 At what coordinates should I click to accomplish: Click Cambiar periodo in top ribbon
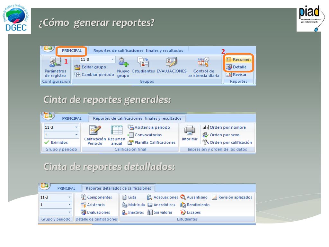pos(94,75)
